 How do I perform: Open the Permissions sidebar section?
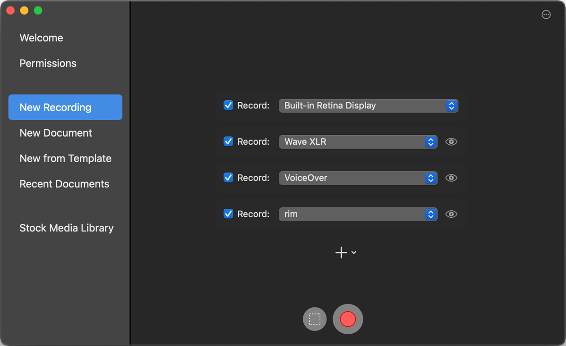[x=48, y=63]
